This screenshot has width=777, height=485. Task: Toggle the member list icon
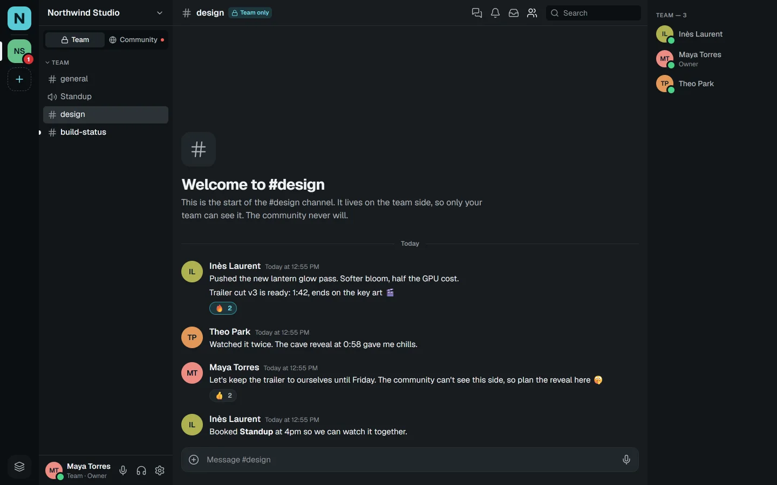tap(533, 13)
